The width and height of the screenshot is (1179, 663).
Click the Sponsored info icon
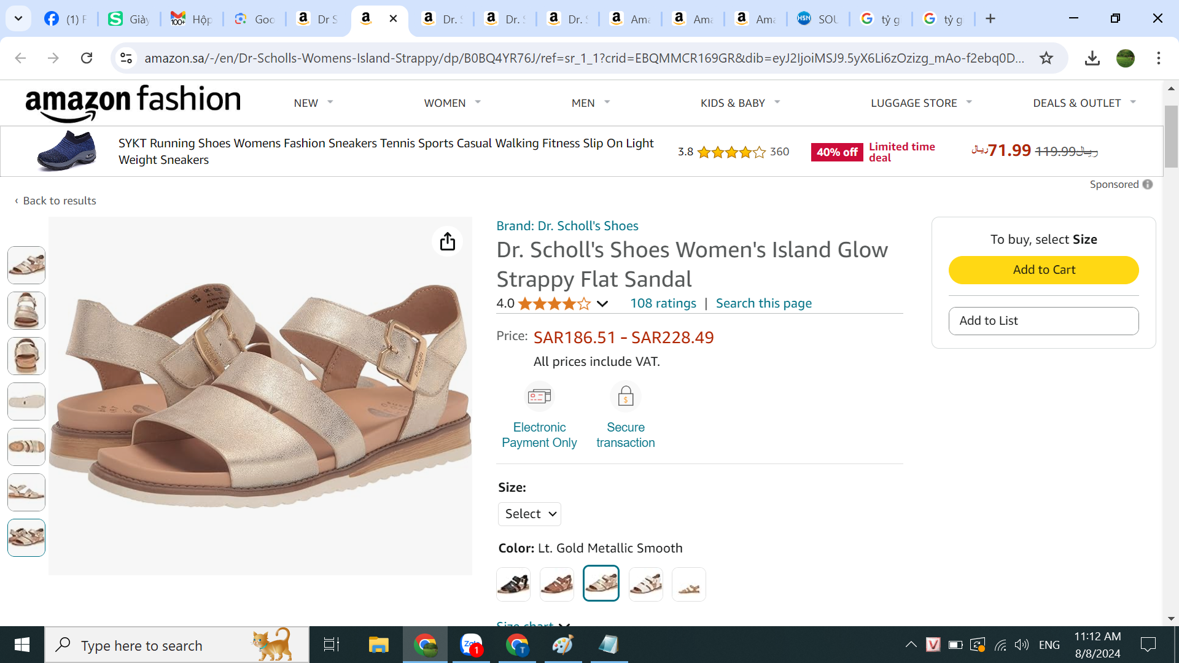[x=1148, y=184]
